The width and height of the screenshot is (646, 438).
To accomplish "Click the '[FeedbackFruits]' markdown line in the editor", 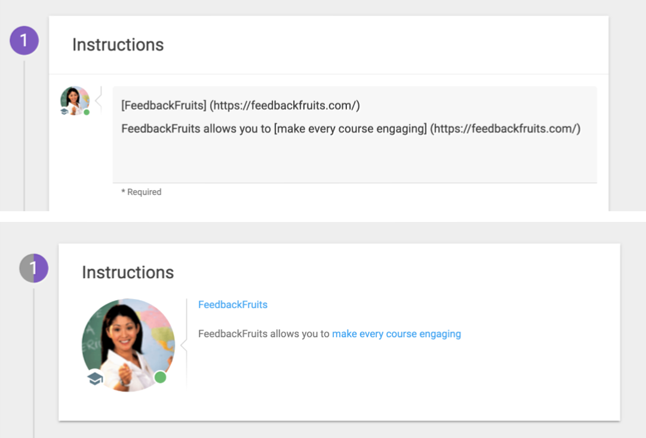I will click(x=241, y=106).
